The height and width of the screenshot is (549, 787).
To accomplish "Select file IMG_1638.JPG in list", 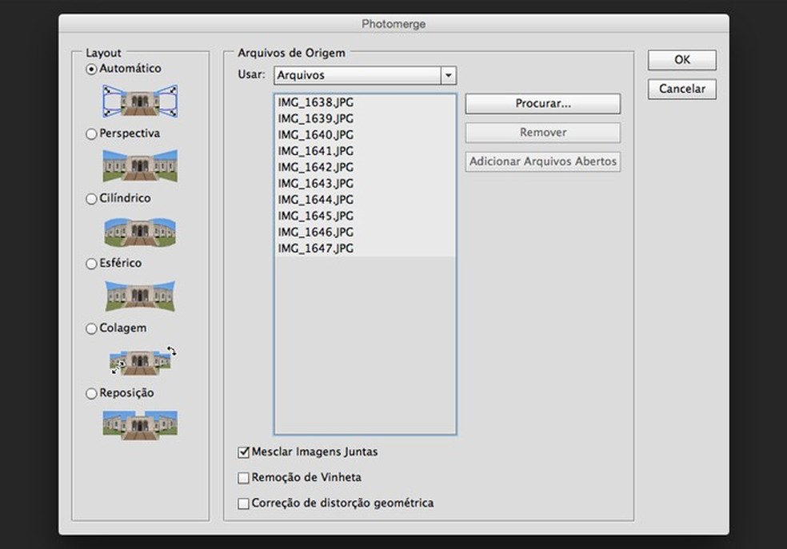I will click(x=365, y=102).
